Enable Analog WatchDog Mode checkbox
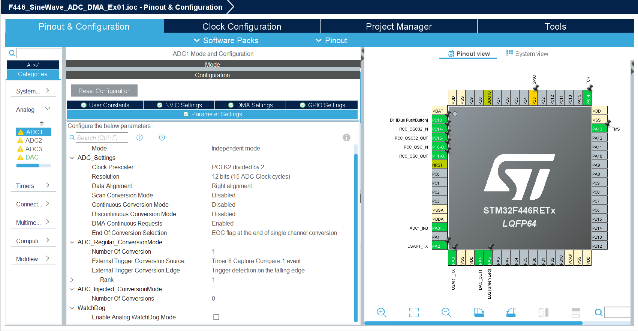Viewport: 638px width, 331px height. click(216, 317)
